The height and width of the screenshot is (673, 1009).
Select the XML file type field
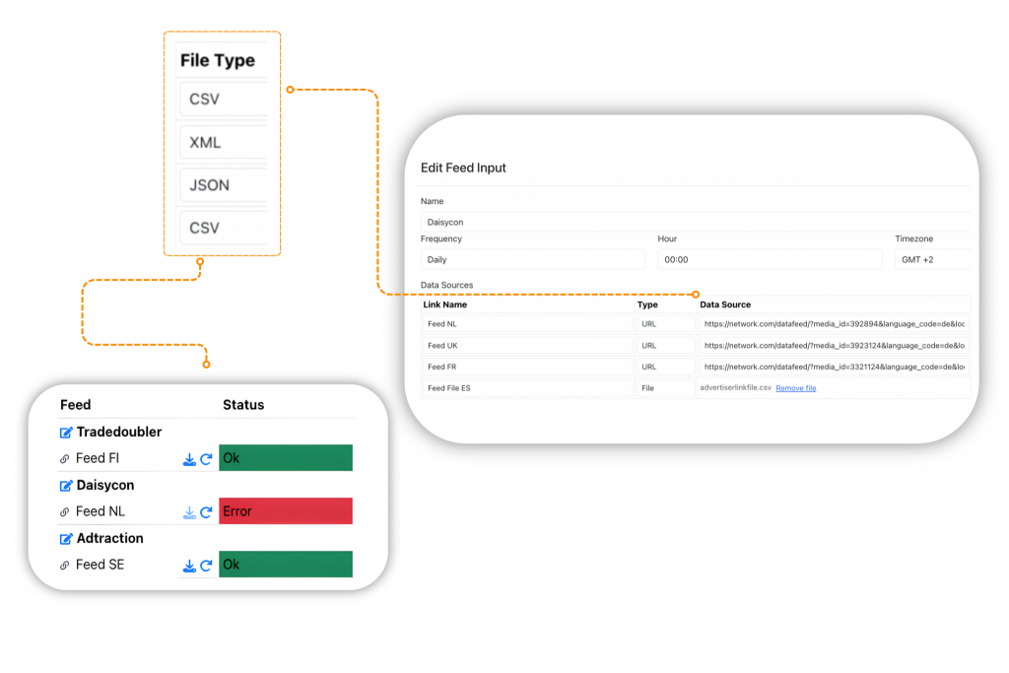(225, 142)
